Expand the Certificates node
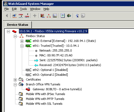This screenshot has width=134, height=112. [15, 80]
